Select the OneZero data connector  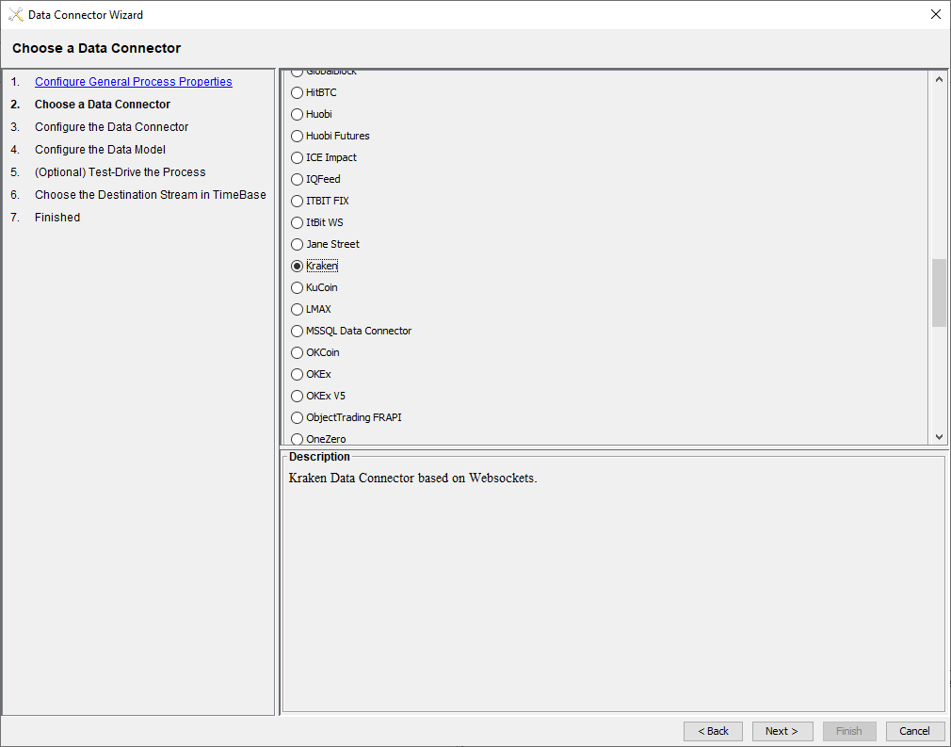[298, 439]
